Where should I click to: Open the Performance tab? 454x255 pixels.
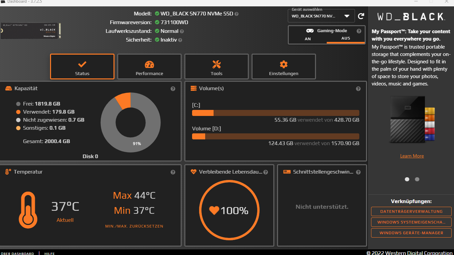149,67
